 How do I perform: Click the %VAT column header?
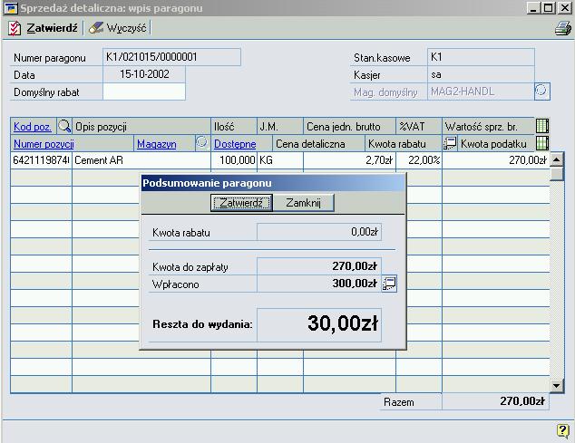tap(419, 127)
